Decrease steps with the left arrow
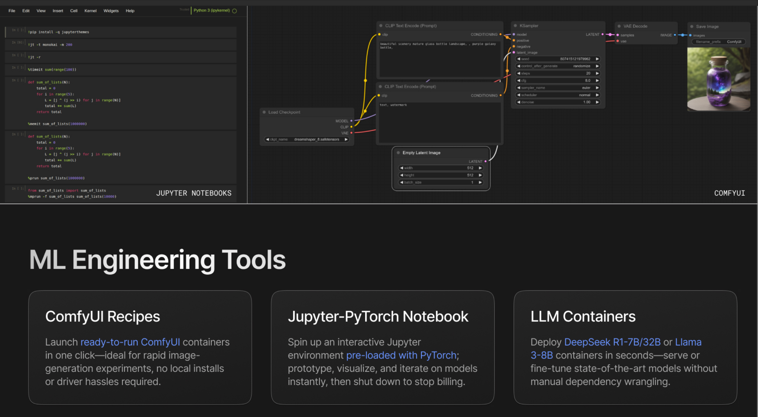Screen dimensions: 758x417 point(518,73)
